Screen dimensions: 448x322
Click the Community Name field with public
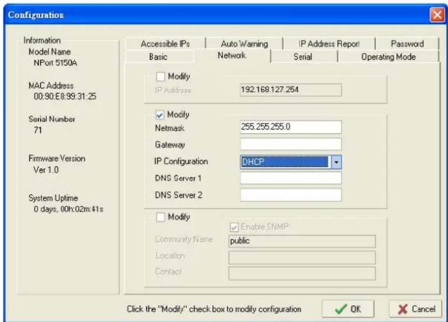point(302,241)
